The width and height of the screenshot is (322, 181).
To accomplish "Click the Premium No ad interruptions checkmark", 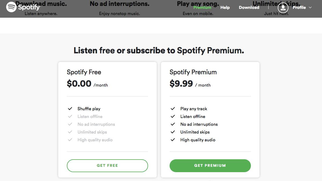I will coord(173,124).
